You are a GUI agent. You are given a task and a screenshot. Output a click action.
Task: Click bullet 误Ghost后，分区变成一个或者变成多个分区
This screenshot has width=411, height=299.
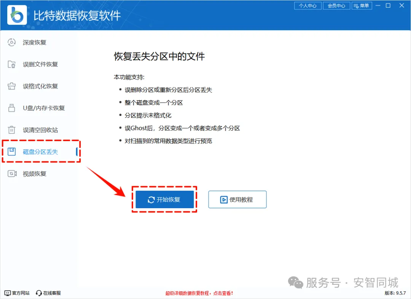pos(182,128)
